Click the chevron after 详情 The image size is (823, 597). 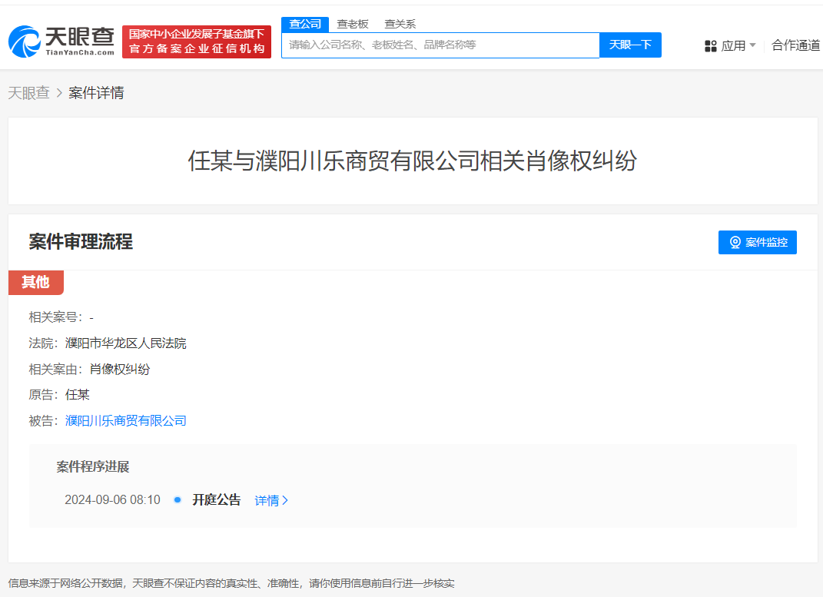point(285,499)
